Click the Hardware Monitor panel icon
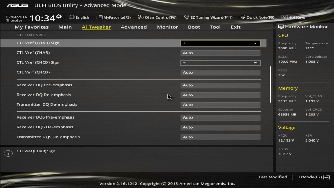This screenshot has height=188, width=334. (281, 27)
